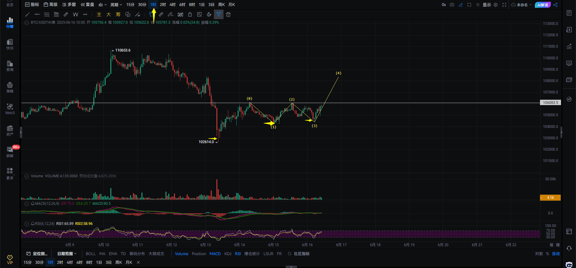Click 定位到 locate date button
The image size is (576, 268).
point(37,254)
